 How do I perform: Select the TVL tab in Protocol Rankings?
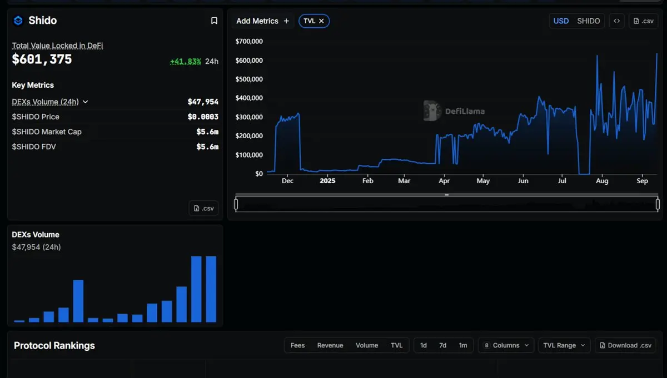[x=396, y=345]
